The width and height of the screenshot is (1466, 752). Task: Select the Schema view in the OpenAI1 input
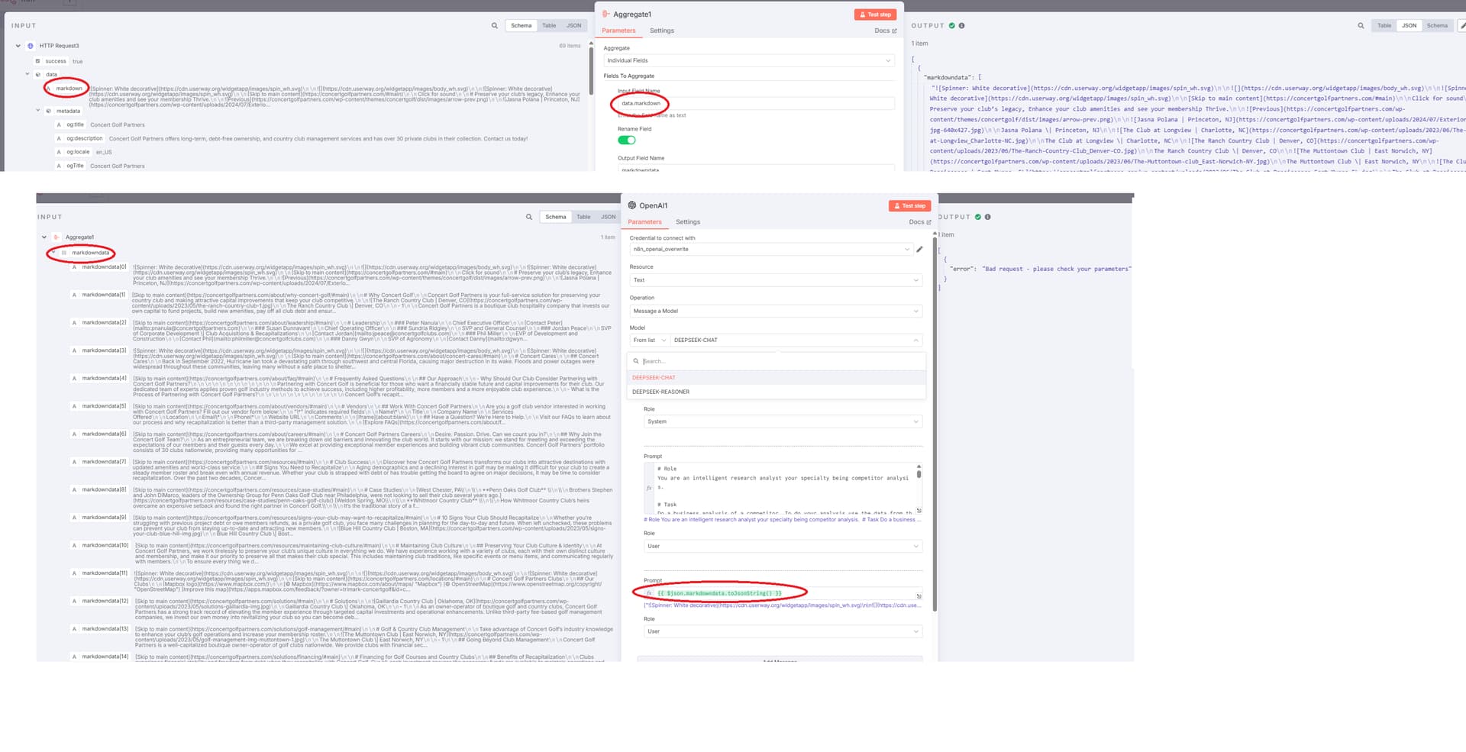pos(556,217)
